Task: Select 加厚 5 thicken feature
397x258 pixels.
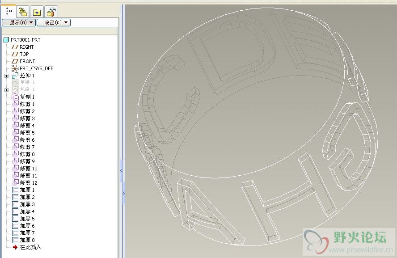Action: (x=27, y=219)
